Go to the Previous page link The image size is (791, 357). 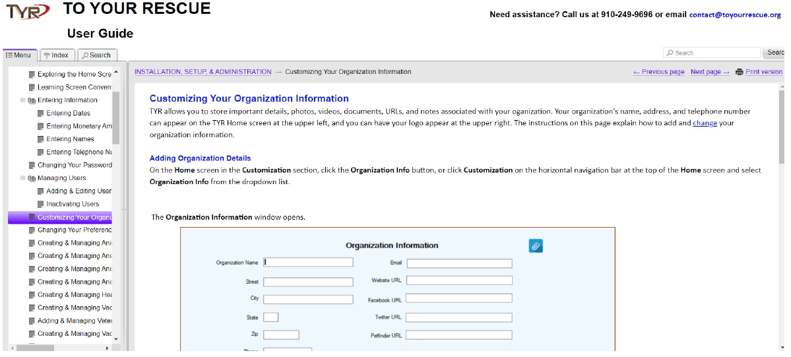[659, 72]
